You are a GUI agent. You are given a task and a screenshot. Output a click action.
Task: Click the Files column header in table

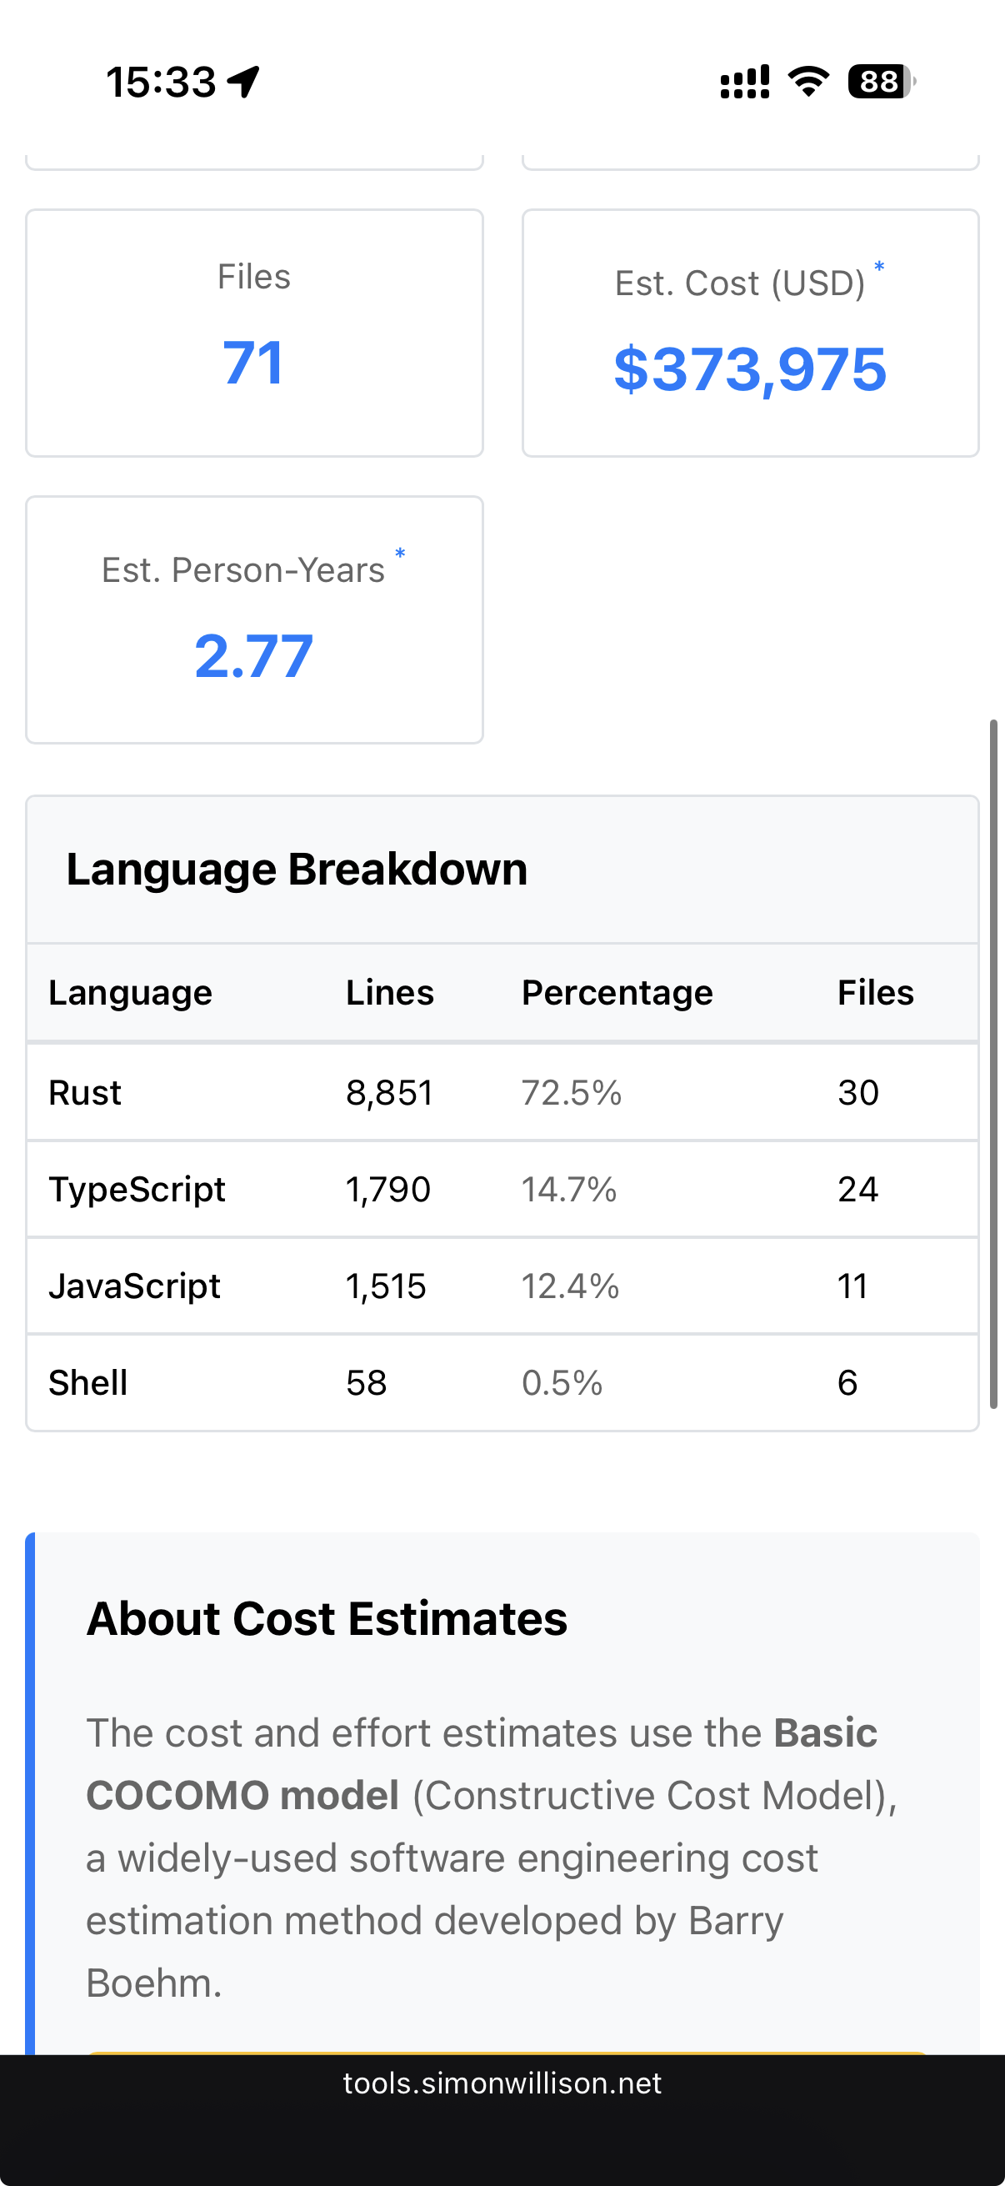[x=875, y=992]
